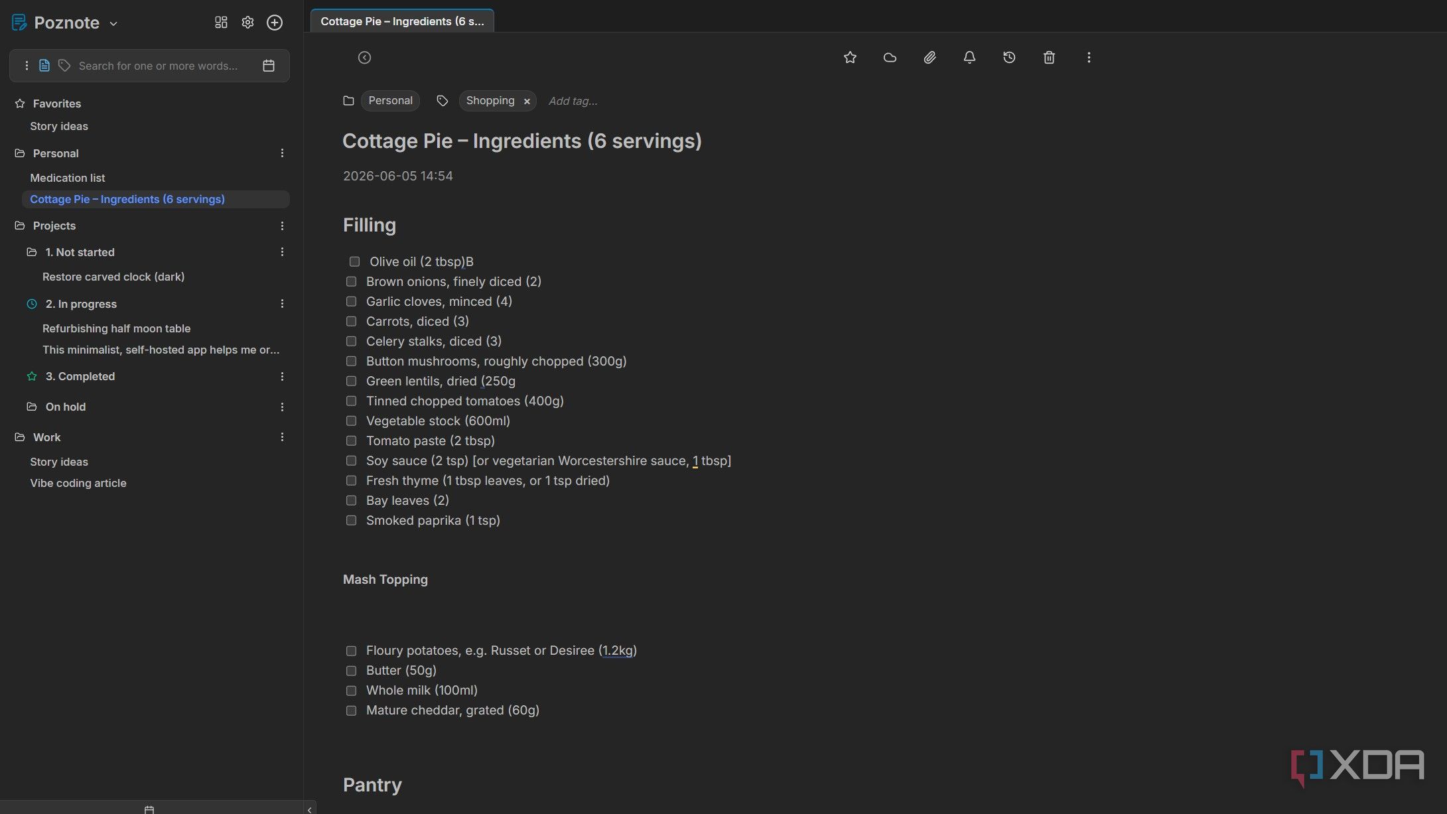Click the cloud sync icon in the note toolbar

(890, 58)
